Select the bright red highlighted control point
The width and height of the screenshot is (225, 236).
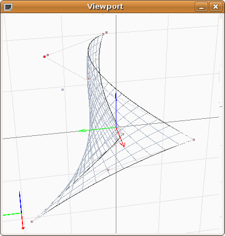coord(44,57)
